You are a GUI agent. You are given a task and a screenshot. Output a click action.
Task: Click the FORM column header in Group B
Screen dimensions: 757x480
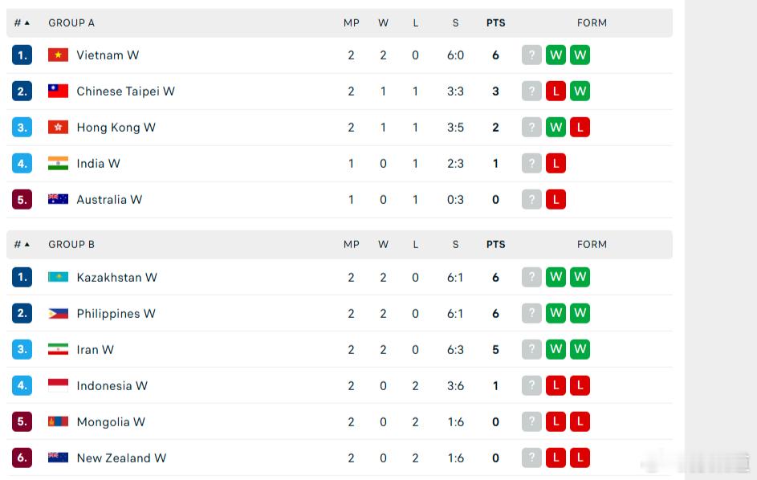pos(592,244)
